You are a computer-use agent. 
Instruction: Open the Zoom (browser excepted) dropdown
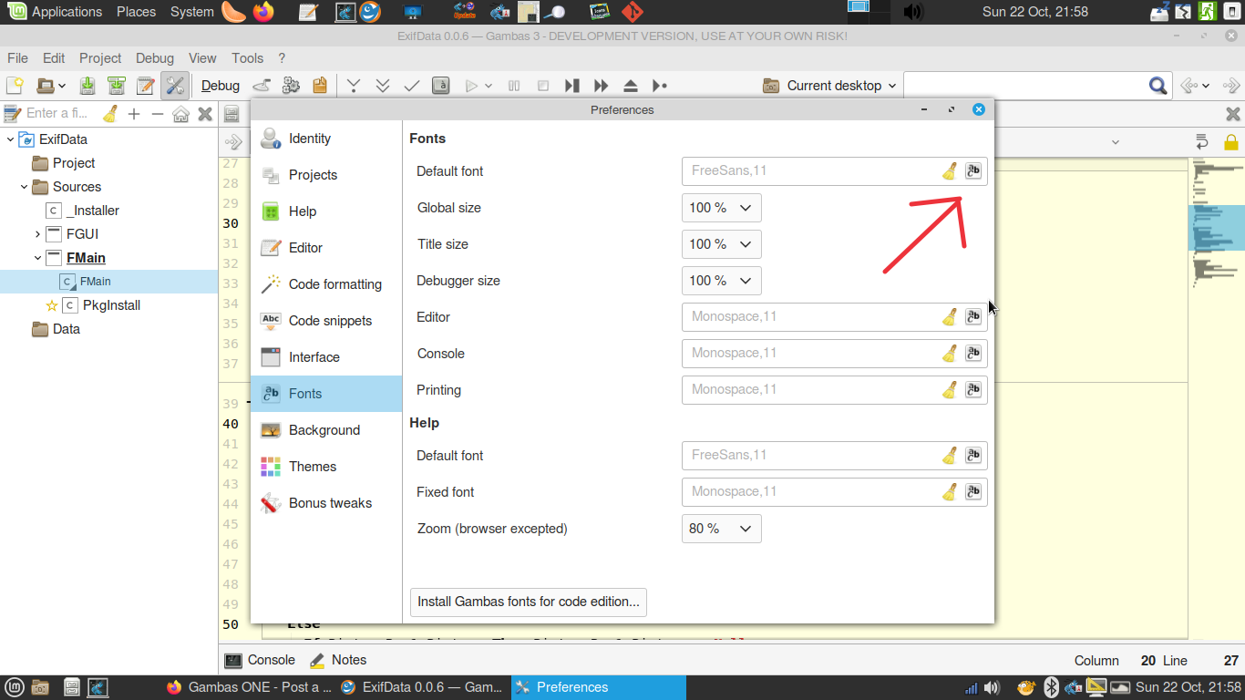tap(721, 529)
